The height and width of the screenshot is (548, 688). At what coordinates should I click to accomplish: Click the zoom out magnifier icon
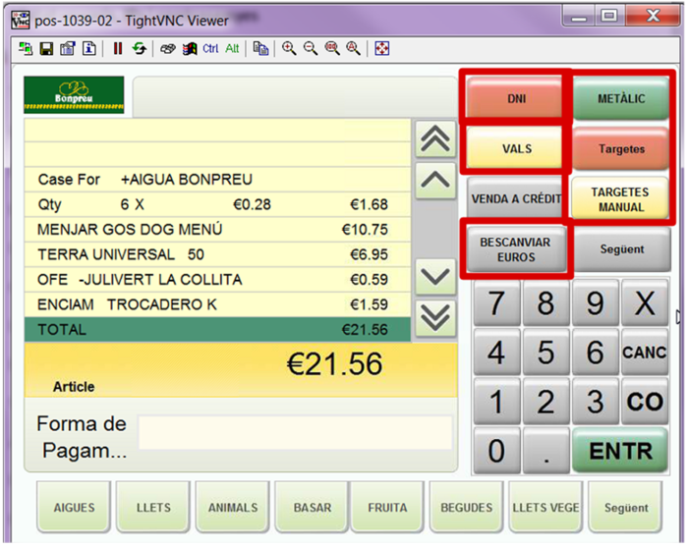311,48
